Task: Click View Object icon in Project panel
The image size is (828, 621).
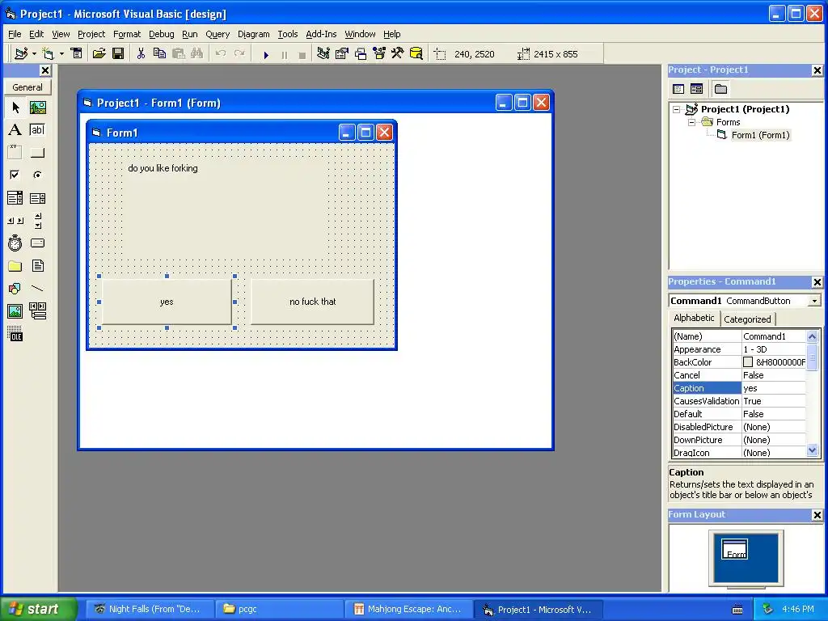Action: click(x=696, y=89)
